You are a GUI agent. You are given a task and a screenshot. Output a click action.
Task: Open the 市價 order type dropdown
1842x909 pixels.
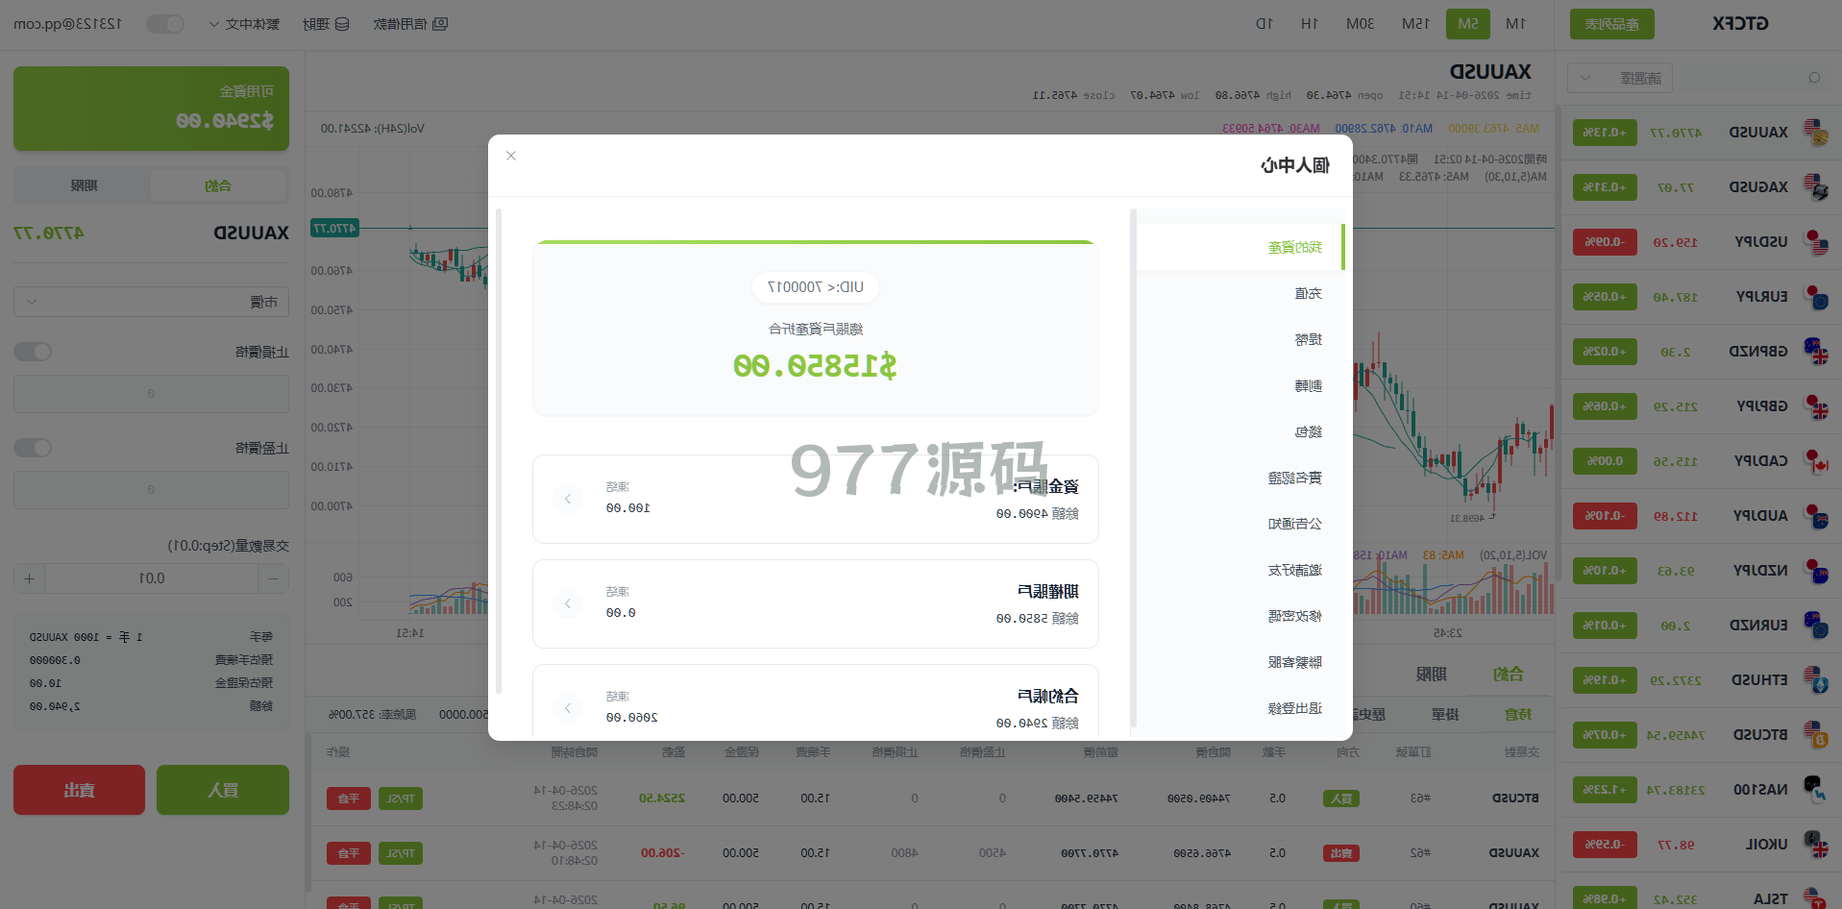[151, 302]
